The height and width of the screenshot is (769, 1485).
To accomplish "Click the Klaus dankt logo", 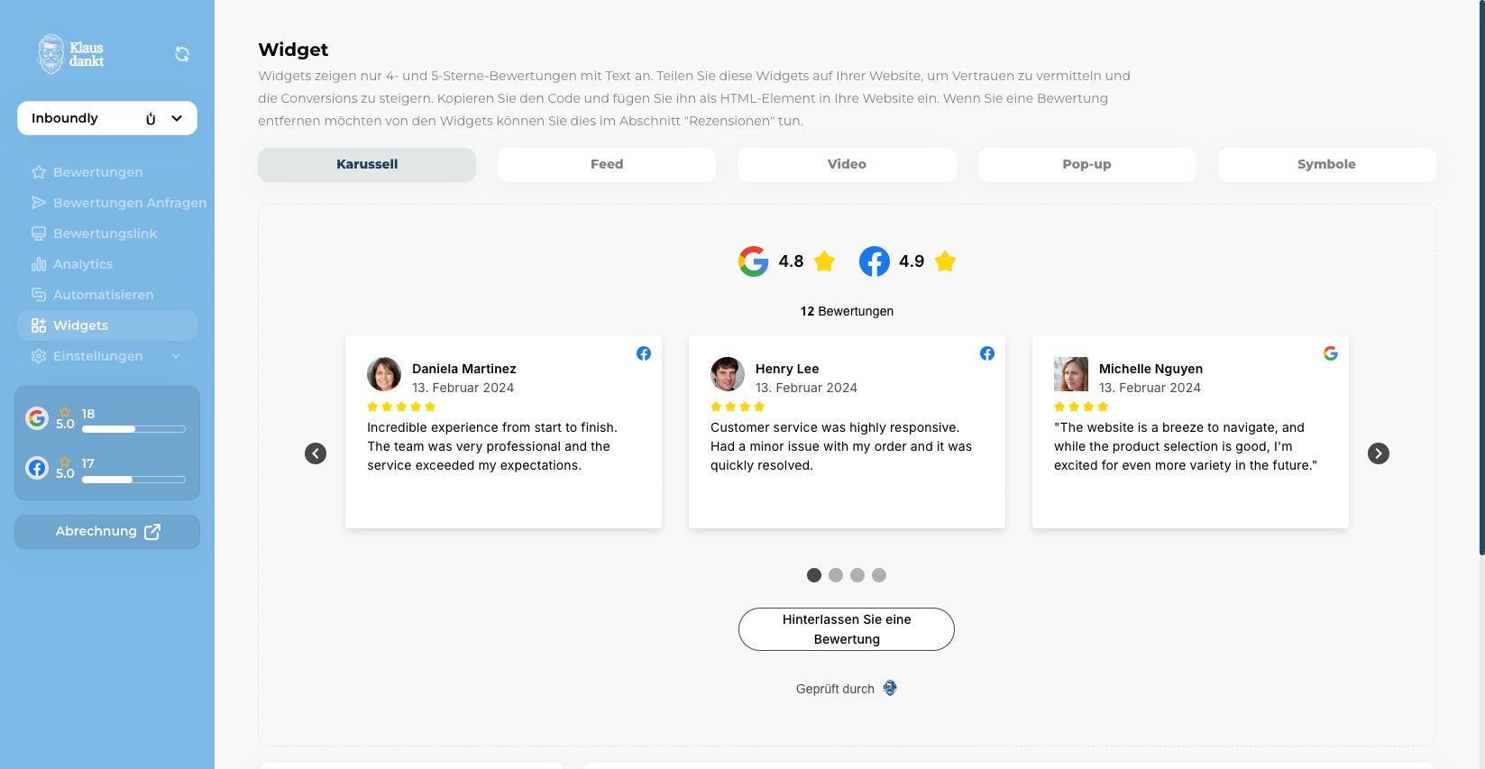I will (x=70, y=54).
